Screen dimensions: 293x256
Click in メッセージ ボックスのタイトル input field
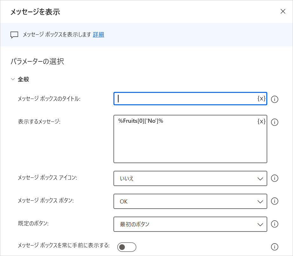pos(186,99)
